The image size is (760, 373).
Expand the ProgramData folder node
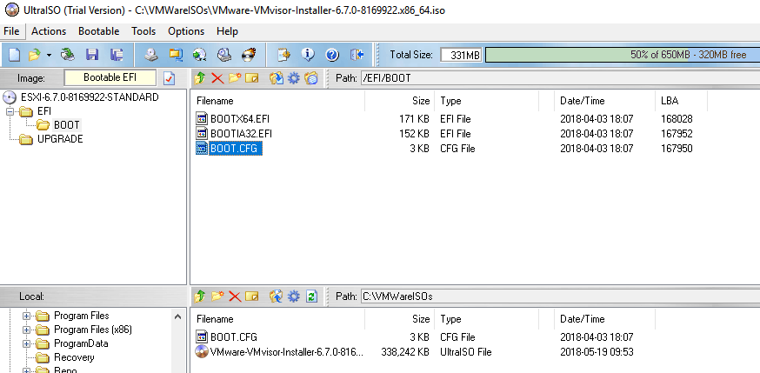point(26,344)
